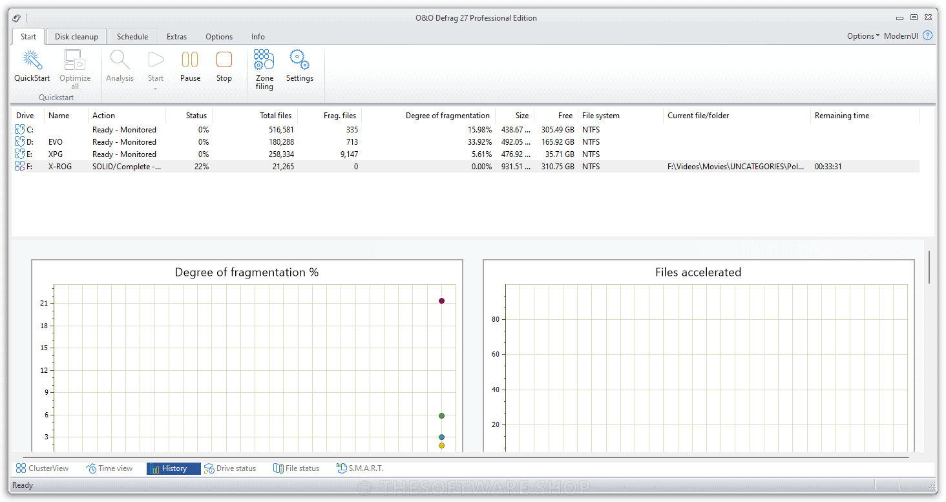946x502 pixels.
Task: Select the Start ribbon tab
Action: pyautogui.click(x=28, y=37)
